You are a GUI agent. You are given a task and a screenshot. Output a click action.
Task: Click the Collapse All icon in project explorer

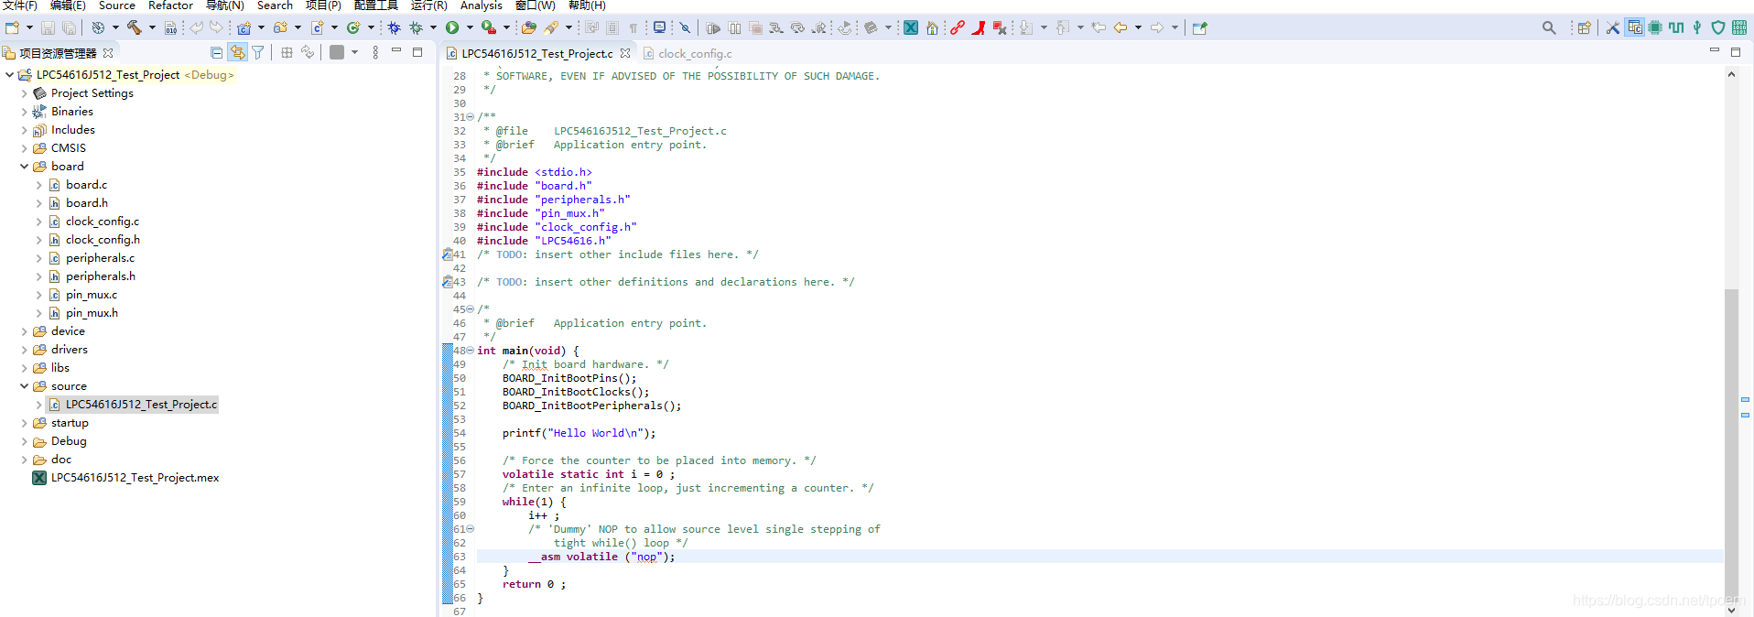(217, 52)
